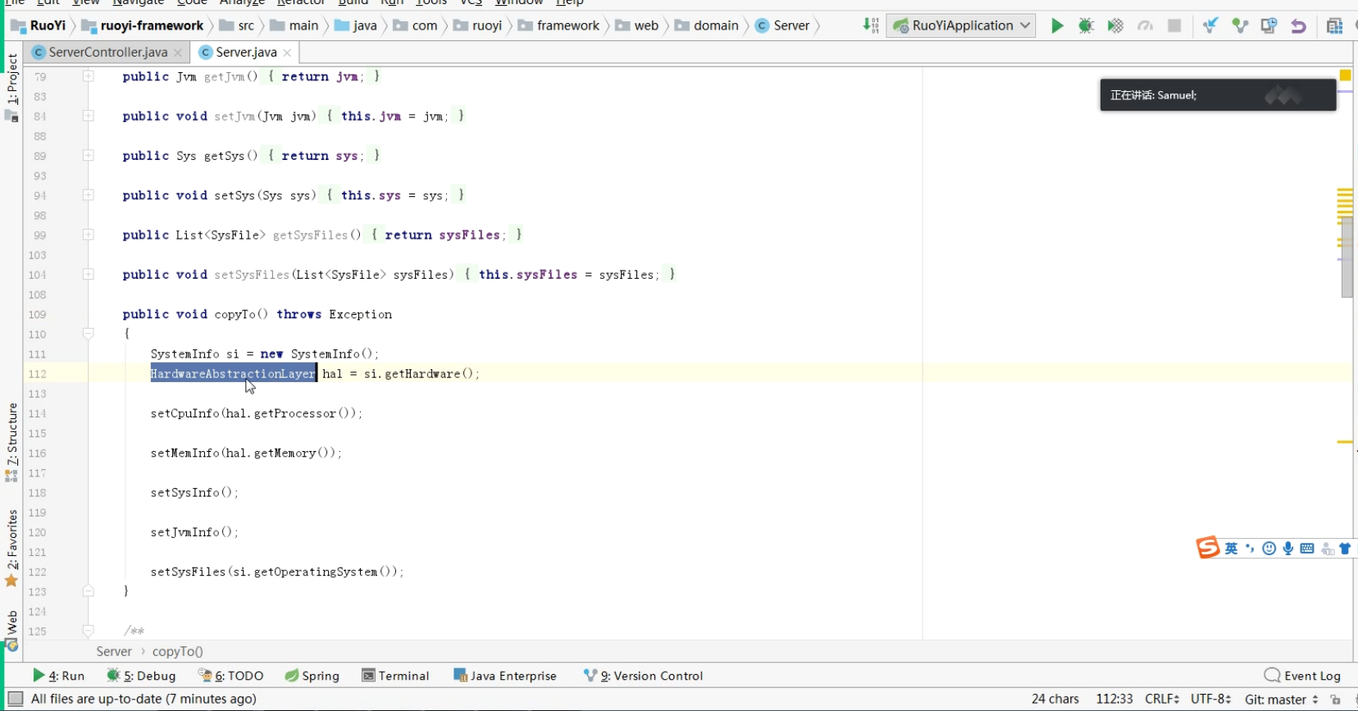Viewport: 1358px width, 711px height.
Task: Update project from VCS blue arrow icon
Action: [x=1210, y=26]
